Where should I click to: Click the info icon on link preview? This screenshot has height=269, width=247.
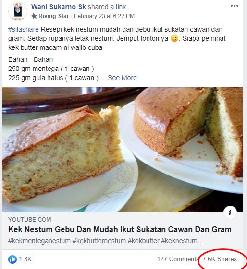230,212
